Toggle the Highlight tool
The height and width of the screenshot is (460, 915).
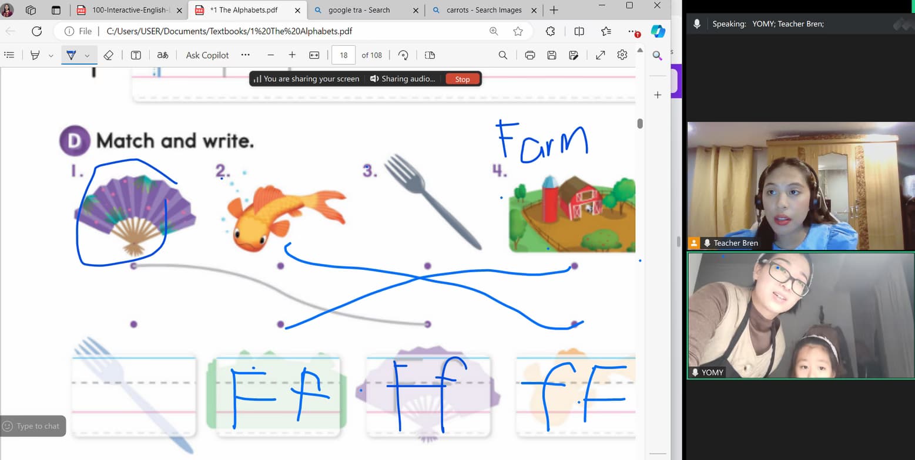35,55
